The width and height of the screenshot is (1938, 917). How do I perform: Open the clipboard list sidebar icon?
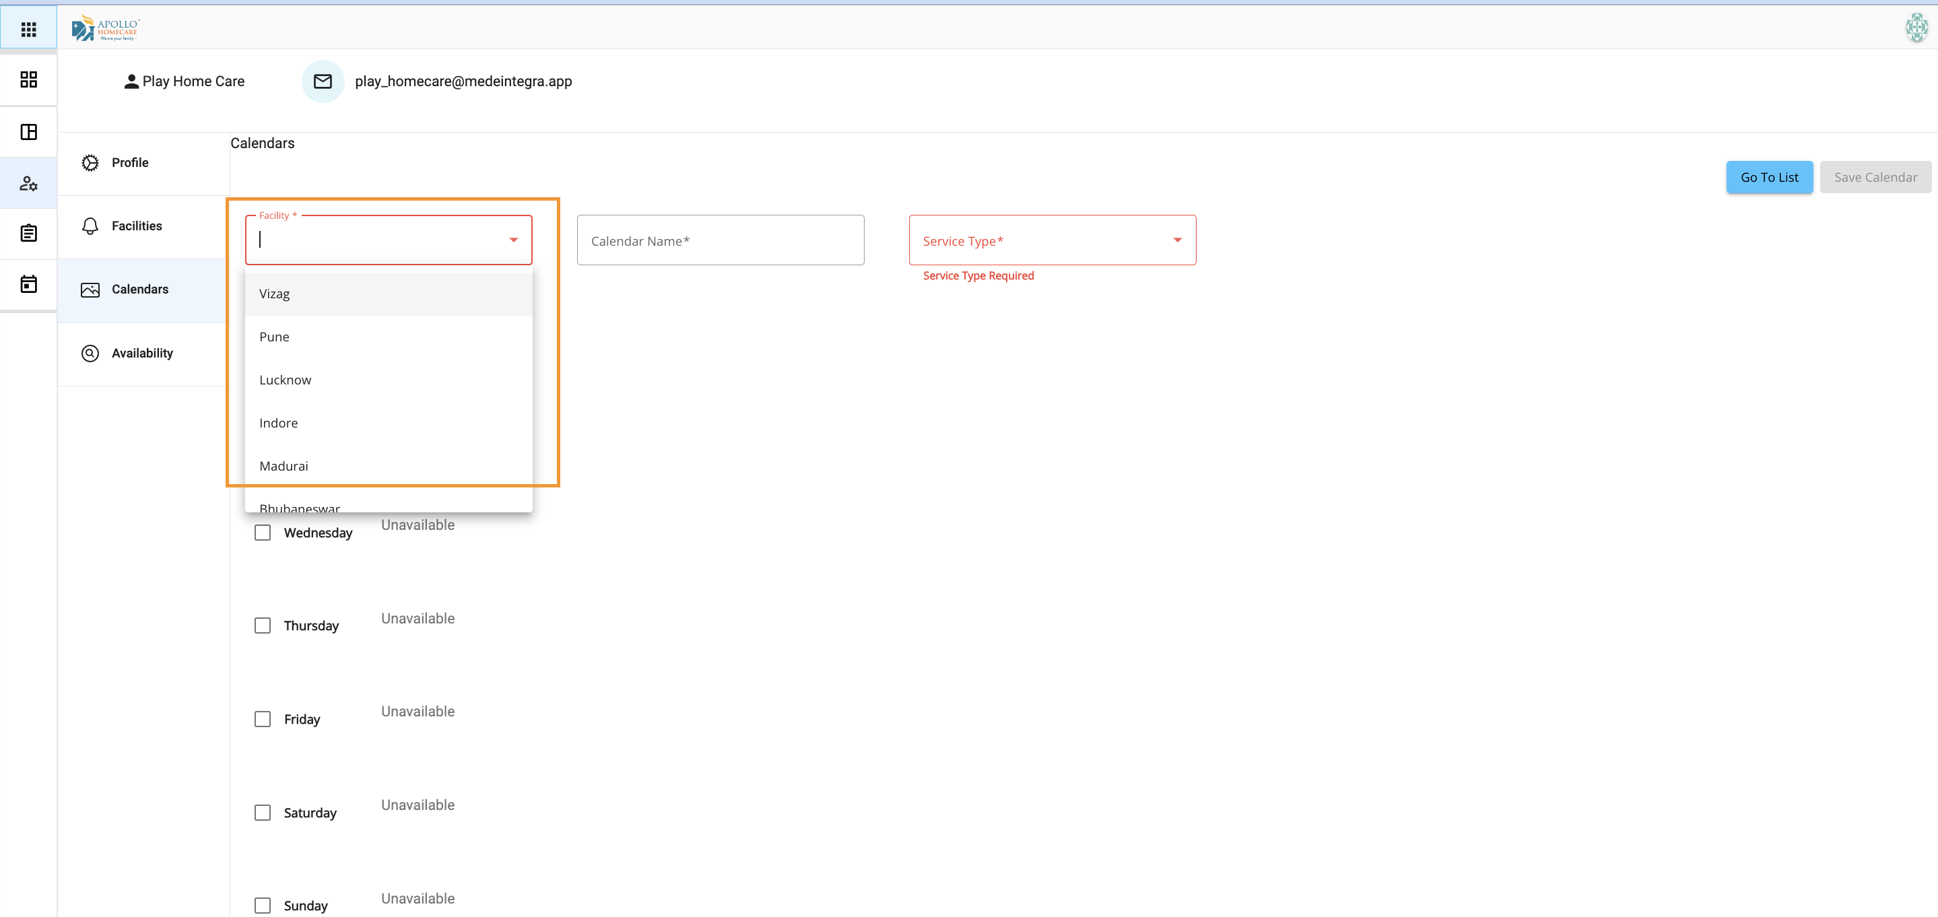coord(28,233)
